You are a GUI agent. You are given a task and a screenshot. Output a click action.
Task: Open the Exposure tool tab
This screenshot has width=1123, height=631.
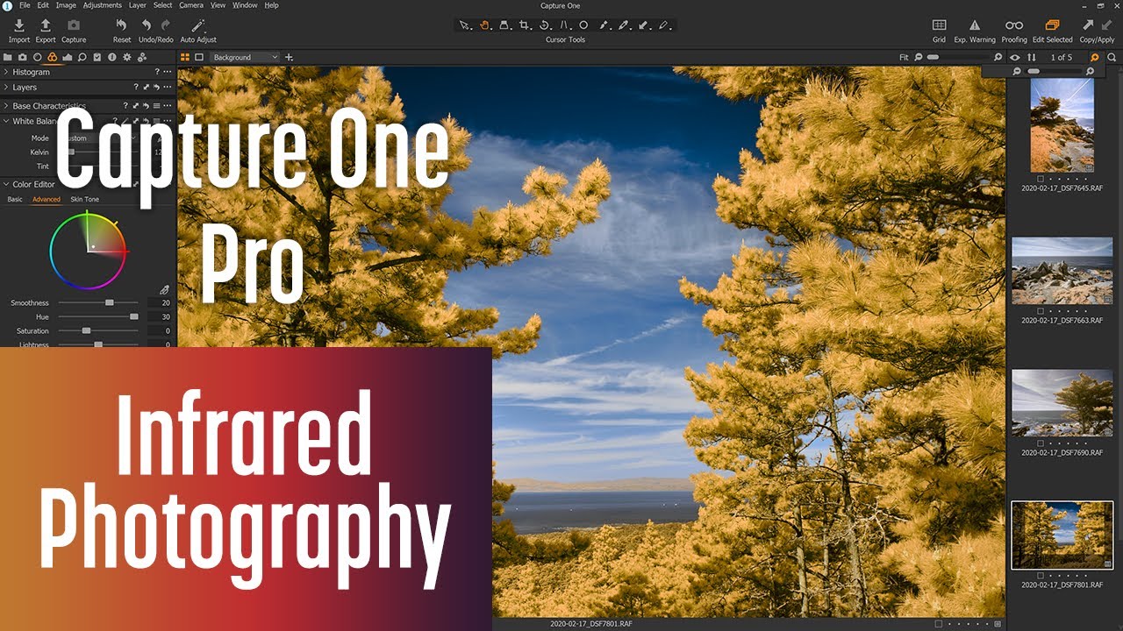click(x=67, y=57)
